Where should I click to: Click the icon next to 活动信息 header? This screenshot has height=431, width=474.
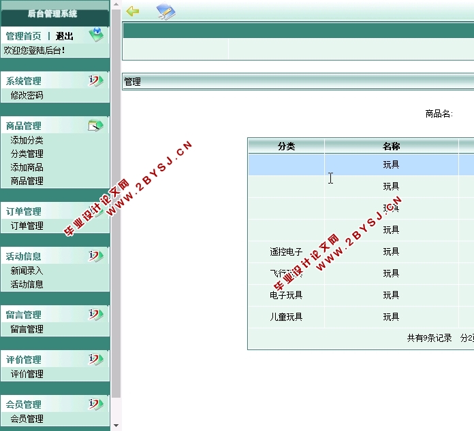coord(96,256)
